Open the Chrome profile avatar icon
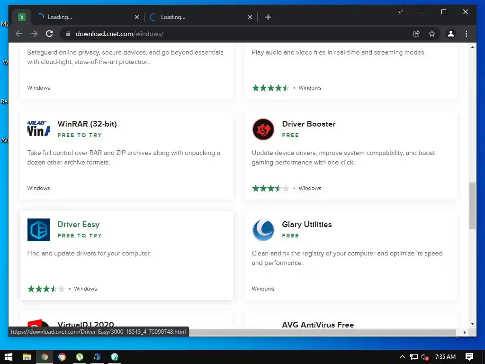 pos(451,34)
